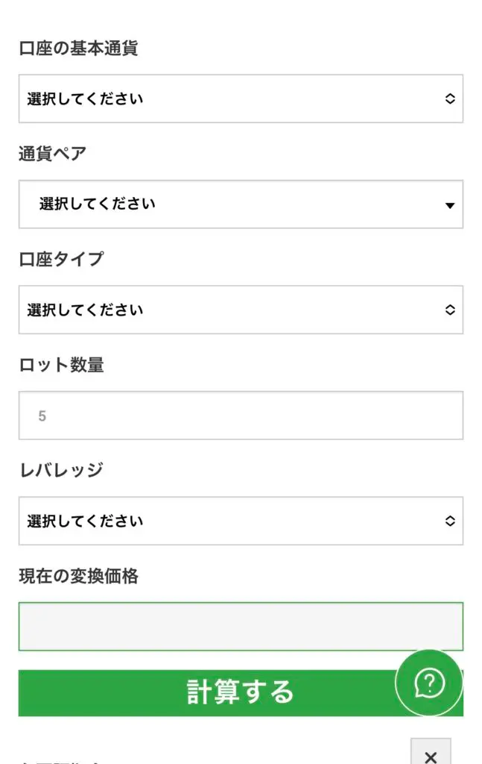Click the 口座の基本通貨 label text
Screen dimensions: 482x764
77,48
